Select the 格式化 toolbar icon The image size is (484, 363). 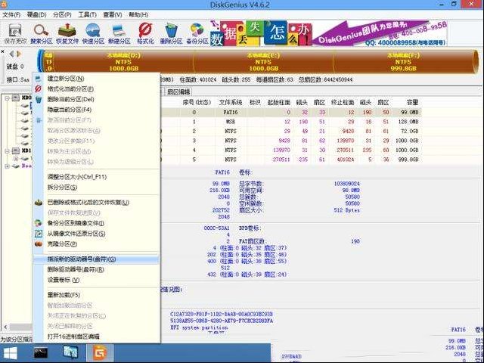point(145,33)
